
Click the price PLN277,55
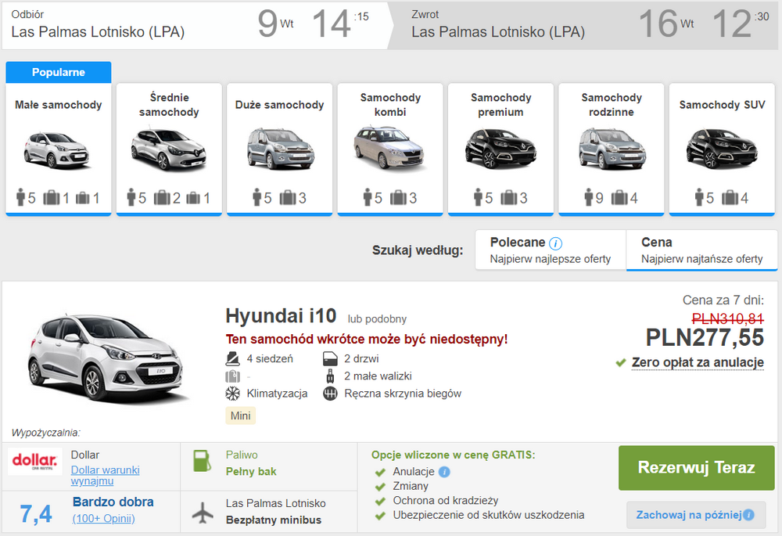[705, 338]
